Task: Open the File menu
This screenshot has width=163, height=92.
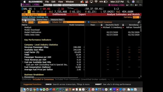Action: (x=47, y=2)
